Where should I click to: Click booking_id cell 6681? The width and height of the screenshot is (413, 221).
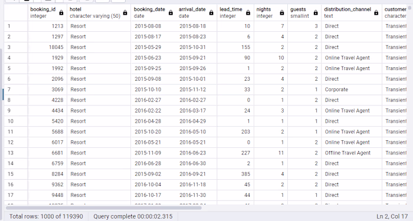pos(47,153)
